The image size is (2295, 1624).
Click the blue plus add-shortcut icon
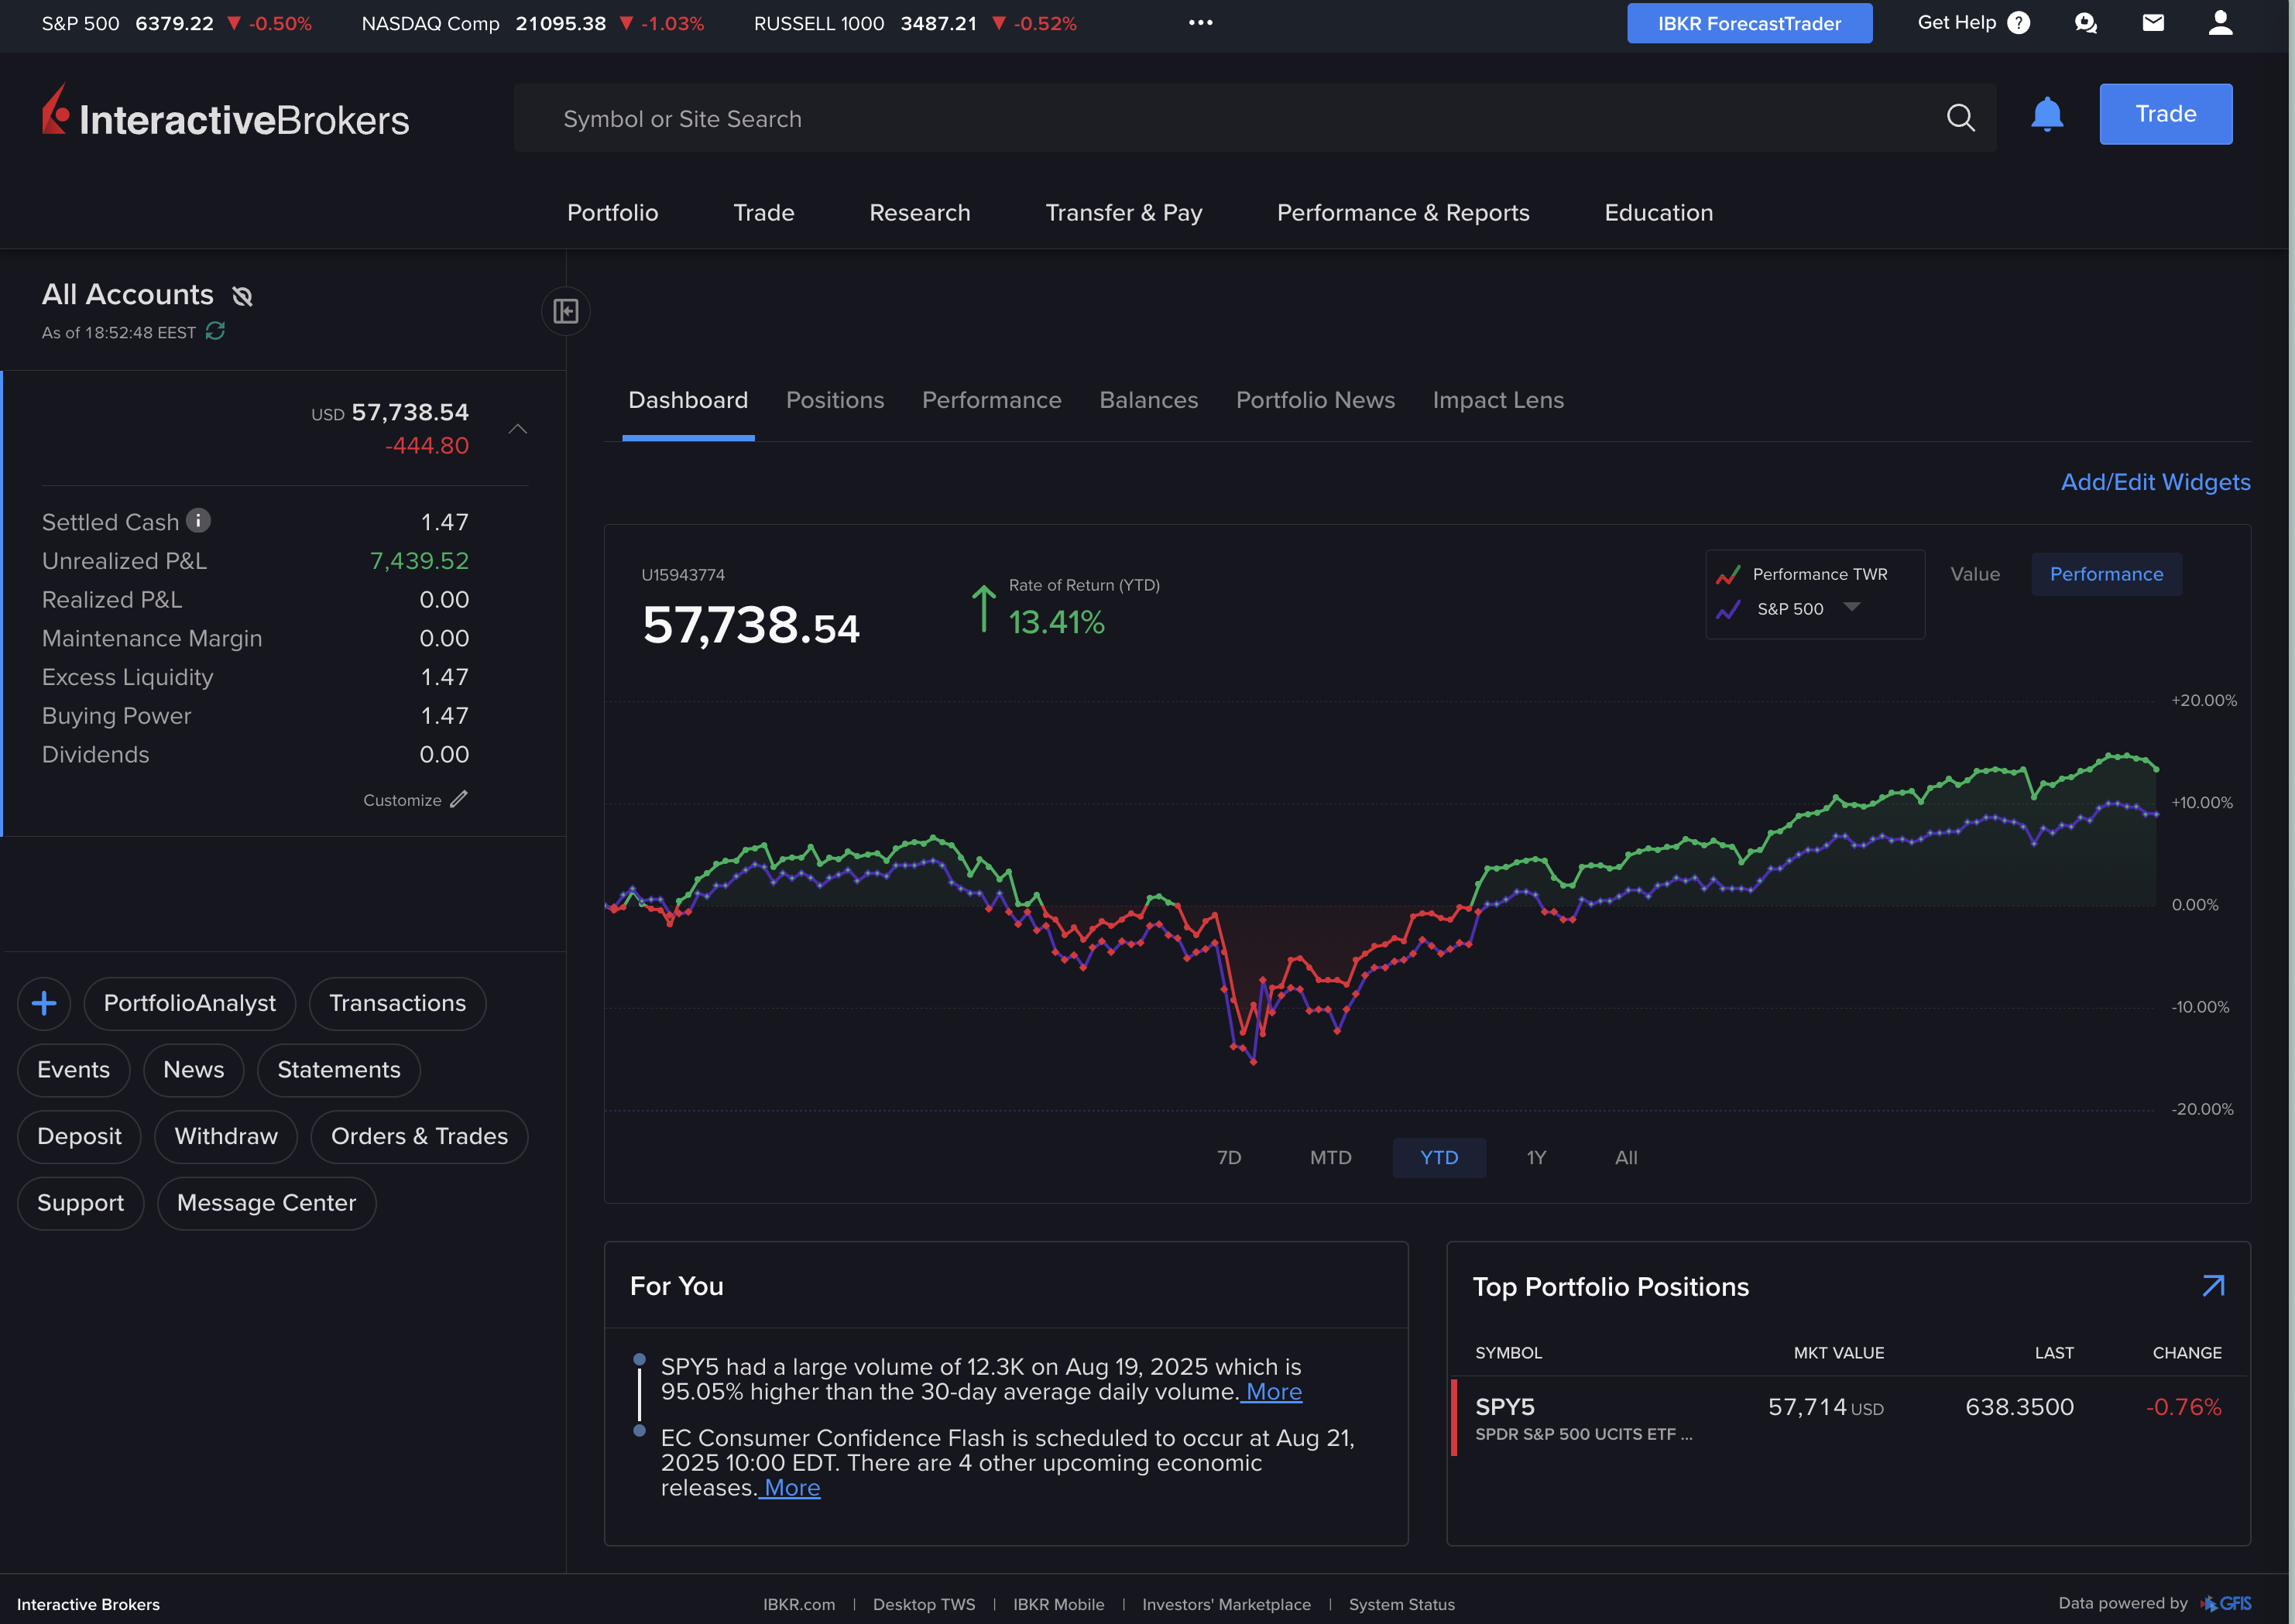pos(44,1003)
